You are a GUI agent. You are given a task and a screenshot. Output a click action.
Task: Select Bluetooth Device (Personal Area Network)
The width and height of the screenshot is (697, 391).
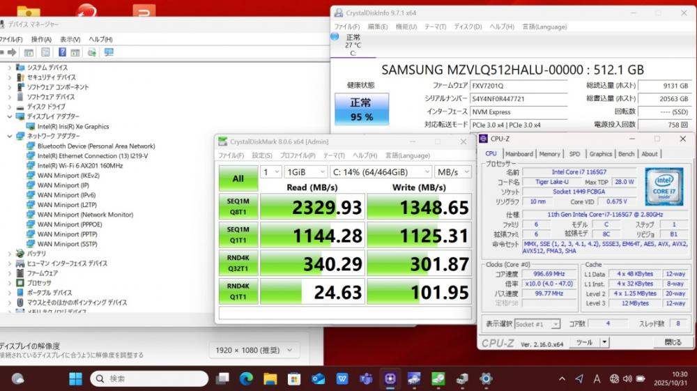[96, 146]
